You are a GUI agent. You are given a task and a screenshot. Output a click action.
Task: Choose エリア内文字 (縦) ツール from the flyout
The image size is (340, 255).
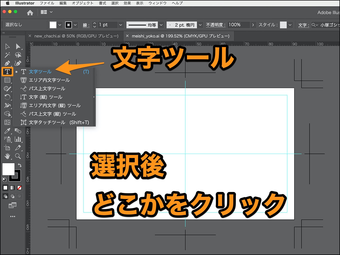(x=54, y=105)
